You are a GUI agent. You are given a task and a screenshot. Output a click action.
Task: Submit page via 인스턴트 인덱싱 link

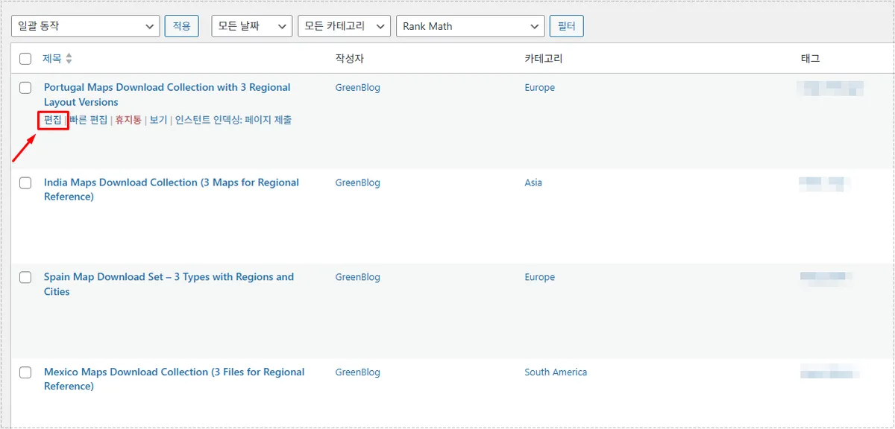233,120
